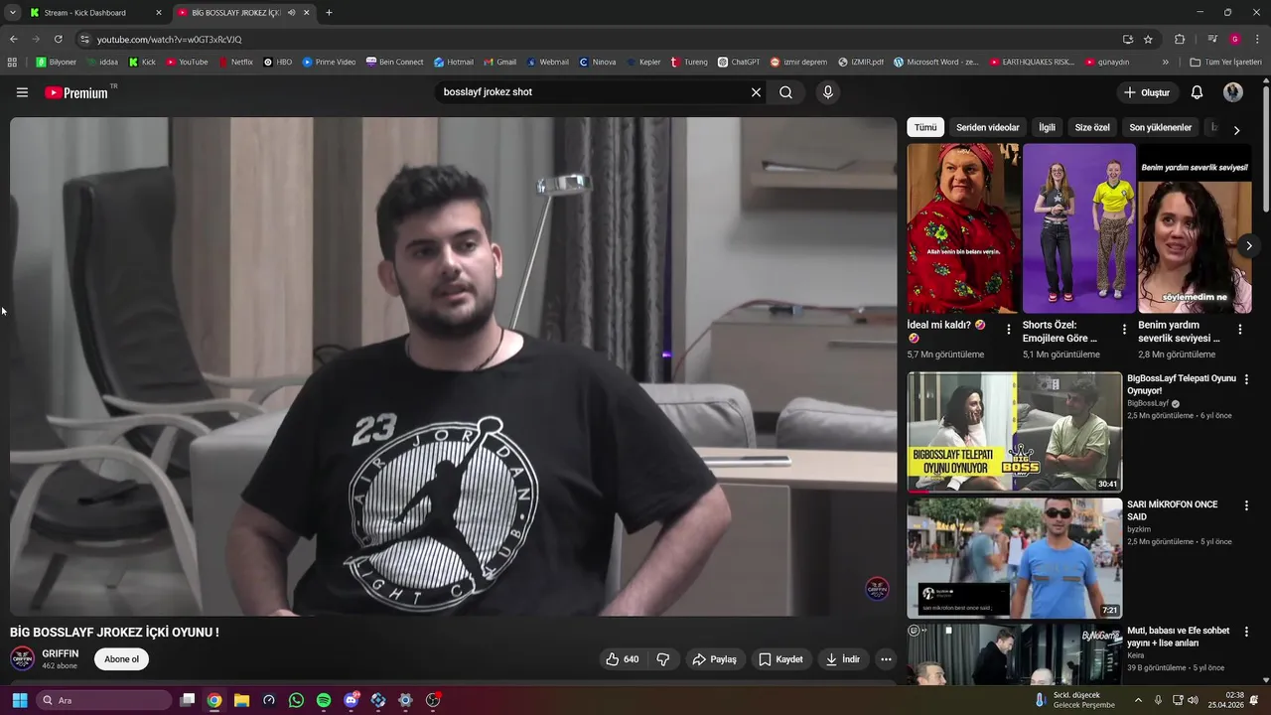Open the YouTube account avatar menu

pos(1233,92)
